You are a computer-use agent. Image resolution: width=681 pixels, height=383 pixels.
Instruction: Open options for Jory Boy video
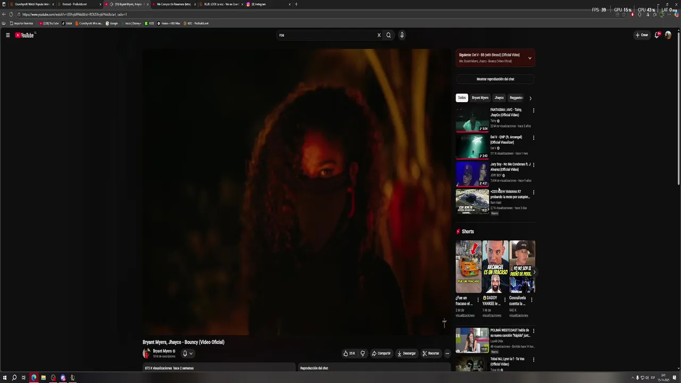tap(534, 165)
